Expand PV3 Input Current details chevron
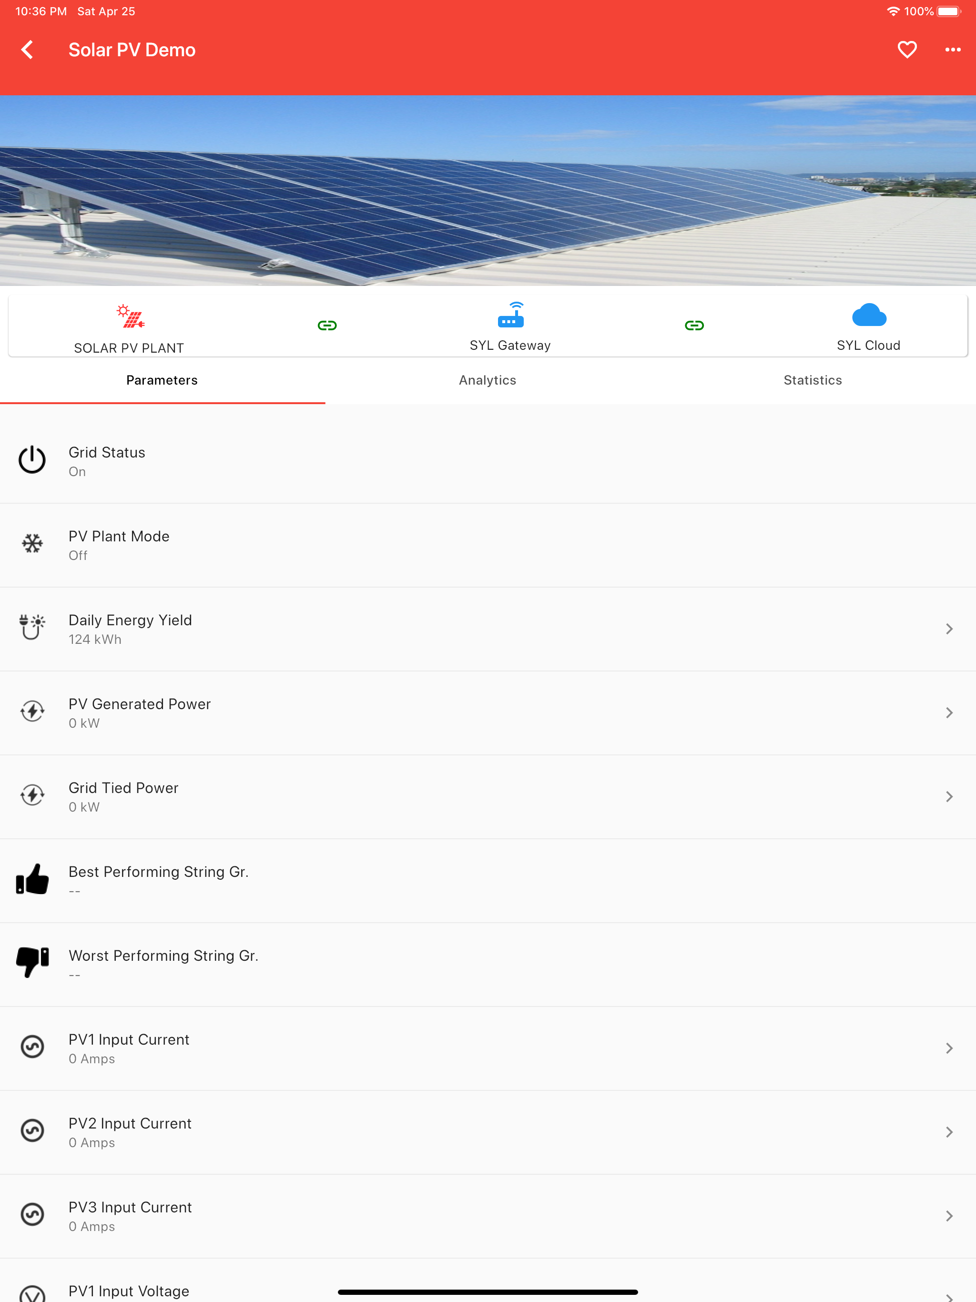This screenshot has height=1302, width=976. pyautogui.click(x=949, y=1216)
